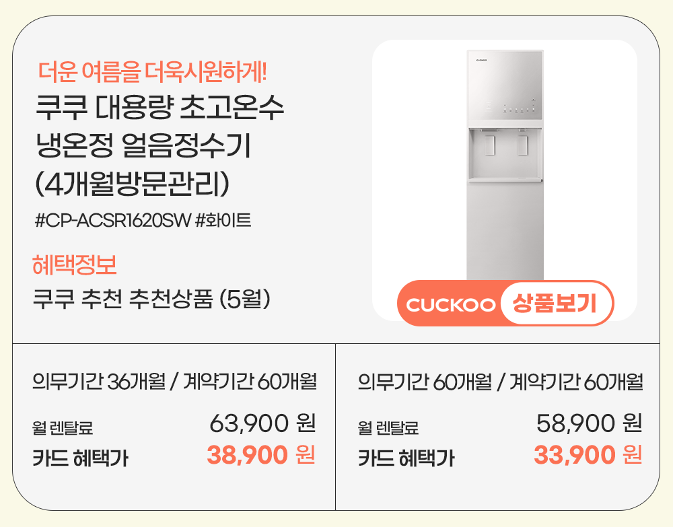Click the purifier drip tray
Image resolution: width=673 pixels, height=527 pixels.
click(505, 178)
